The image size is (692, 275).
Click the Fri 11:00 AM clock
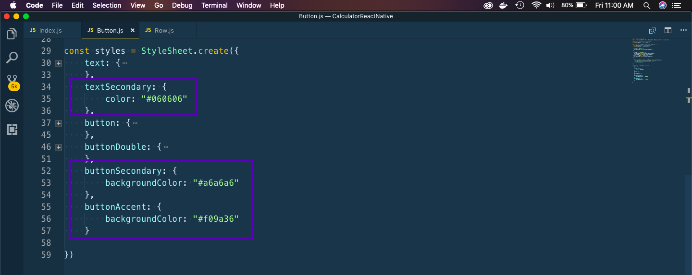click(614, 5)
